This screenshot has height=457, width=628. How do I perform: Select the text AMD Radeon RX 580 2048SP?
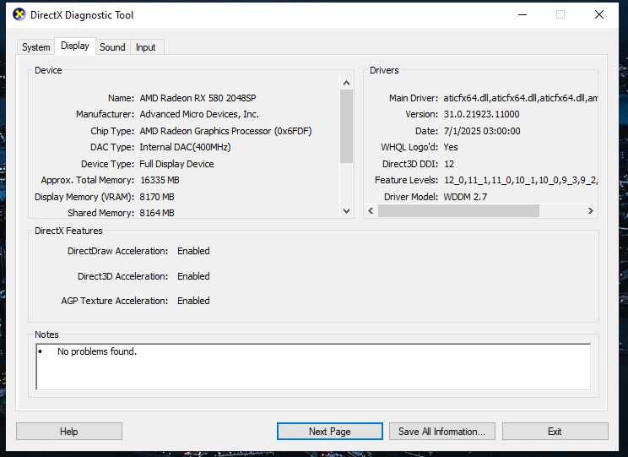coord(198,98)
